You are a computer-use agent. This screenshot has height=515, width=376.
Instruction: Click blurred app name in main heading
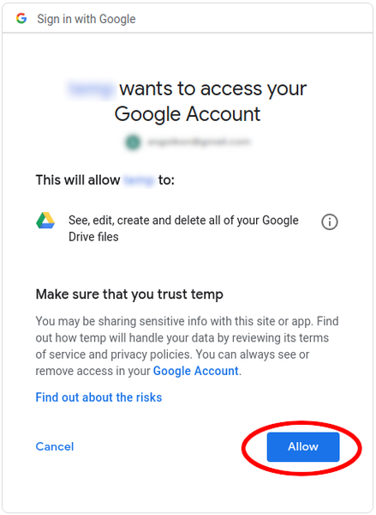(92, 89)
